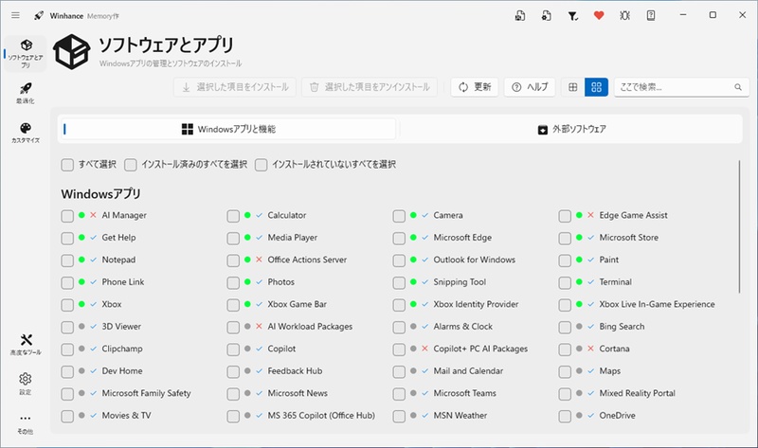Click the Mixed Reality Portal label
The height and width of the screenshot is (448, 758).
click(637, 393)
